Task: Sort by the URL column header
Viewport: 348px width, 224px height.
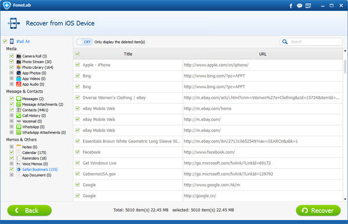Action: click(x=263, y=54)
